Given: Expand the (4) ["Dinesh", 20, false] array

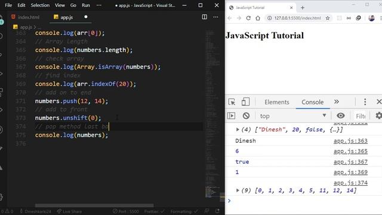Looking at the screenshot, I should pyautogui.click(x=238, y=130).
